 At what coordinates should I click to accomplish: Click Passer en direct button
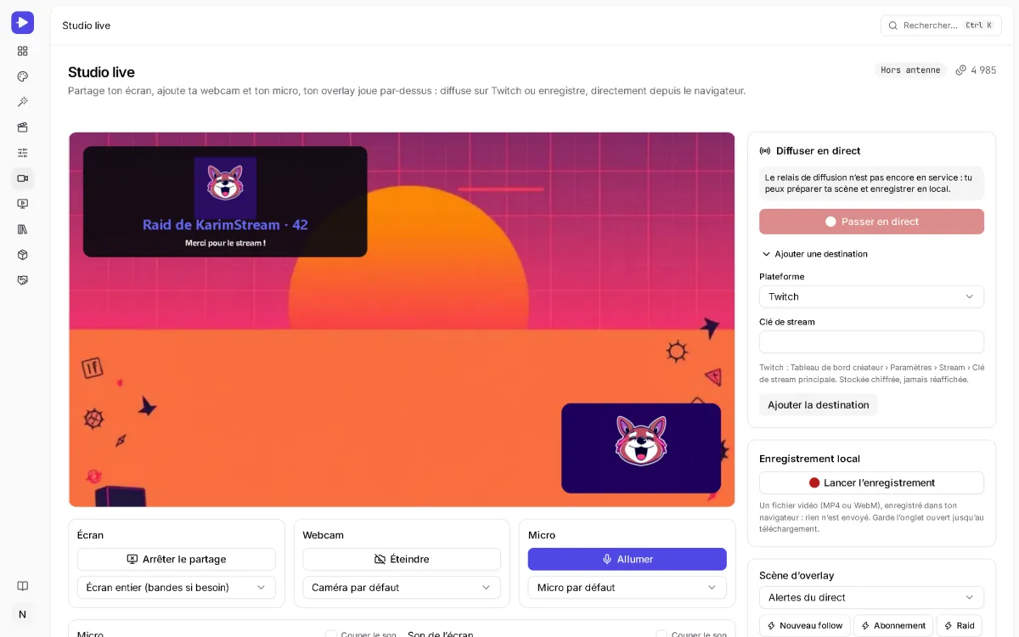[871, 222]
